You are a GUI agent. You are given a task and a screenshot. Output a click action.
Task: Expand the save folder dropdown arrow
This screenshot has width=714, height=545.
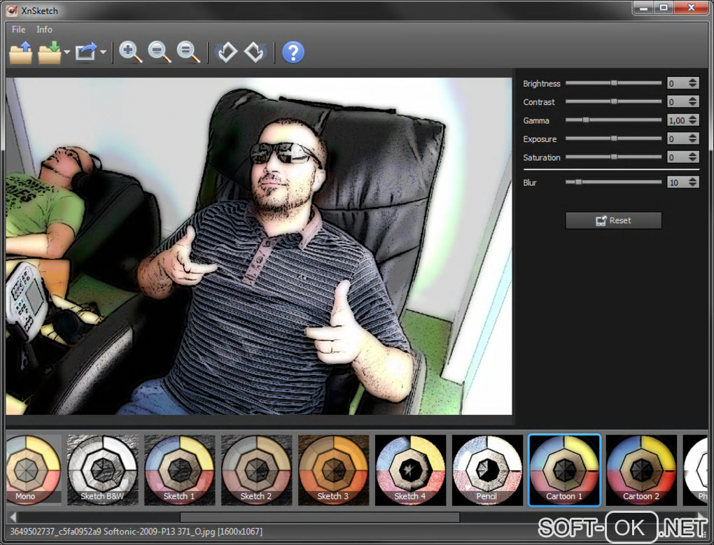66,53
